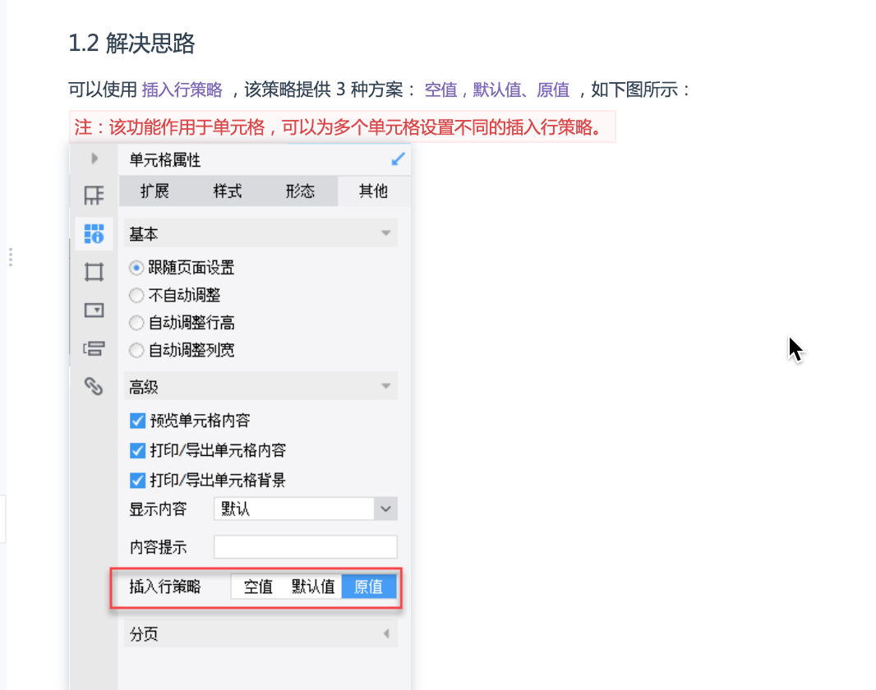
Task: Select 自动调整行高 radio option
Action: click(x=136, y=323)
